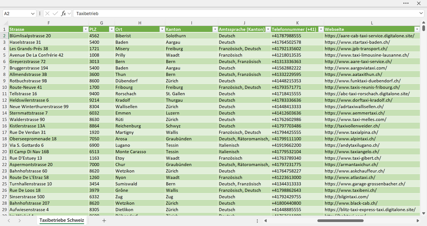Open the Strasse column filter dropdown
The image size is (427, 226).
[x=85, y=29]
